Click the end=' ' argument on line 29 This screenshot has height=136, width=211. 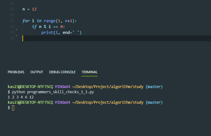71,33
